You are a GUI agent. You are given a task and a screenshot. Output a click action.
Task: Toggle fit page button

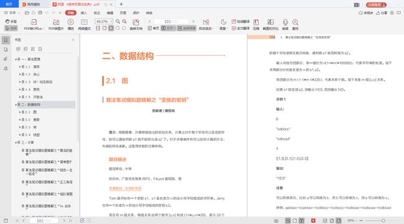[x=104, y=28]
